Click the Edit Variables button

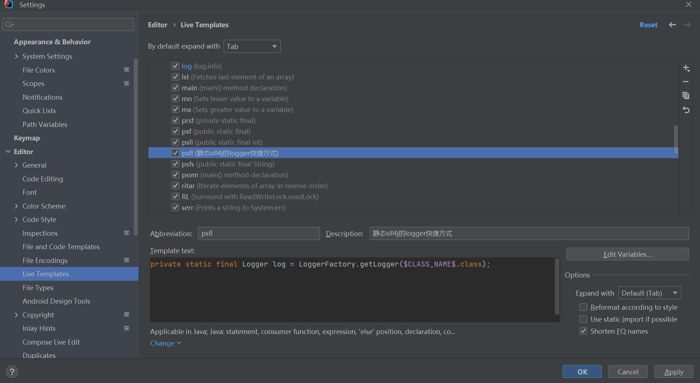point(627,254)
